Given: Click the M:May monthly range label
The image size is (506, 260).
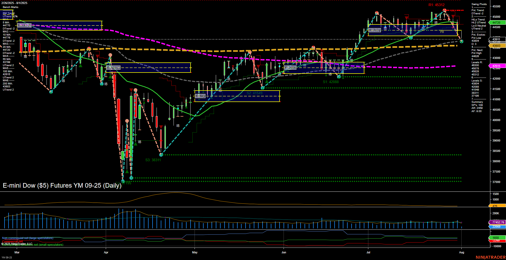Looking at the screenshot, I should tap(200, 96).
